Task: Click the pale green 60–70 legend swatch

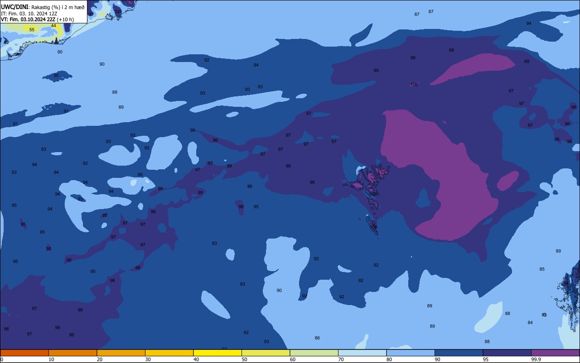Action: coord(314,353)
